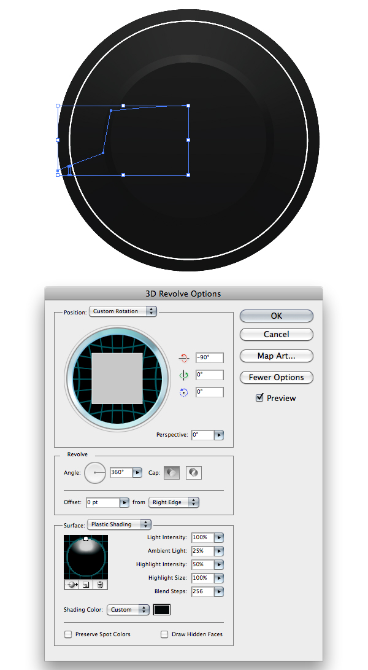Edit the Y axis rotation field
The image size is (368, 670).
209,375
